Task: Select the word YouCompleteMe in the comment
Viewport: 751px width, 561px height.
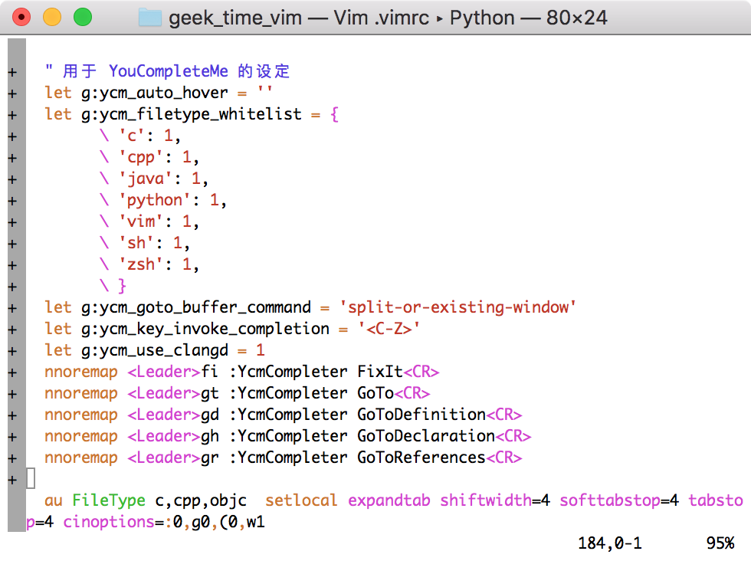Action: 169,71
